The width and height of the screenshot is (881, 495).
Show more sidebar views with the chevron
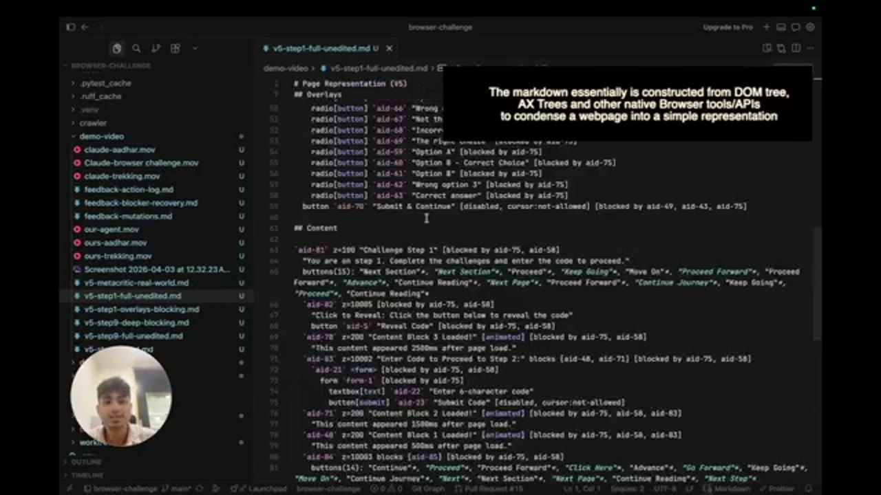tap(195, 48)
